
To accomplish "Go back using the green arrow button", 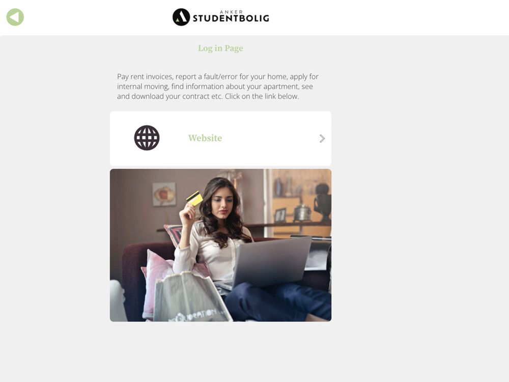I will pyautogui.click(x=15, y=17).
